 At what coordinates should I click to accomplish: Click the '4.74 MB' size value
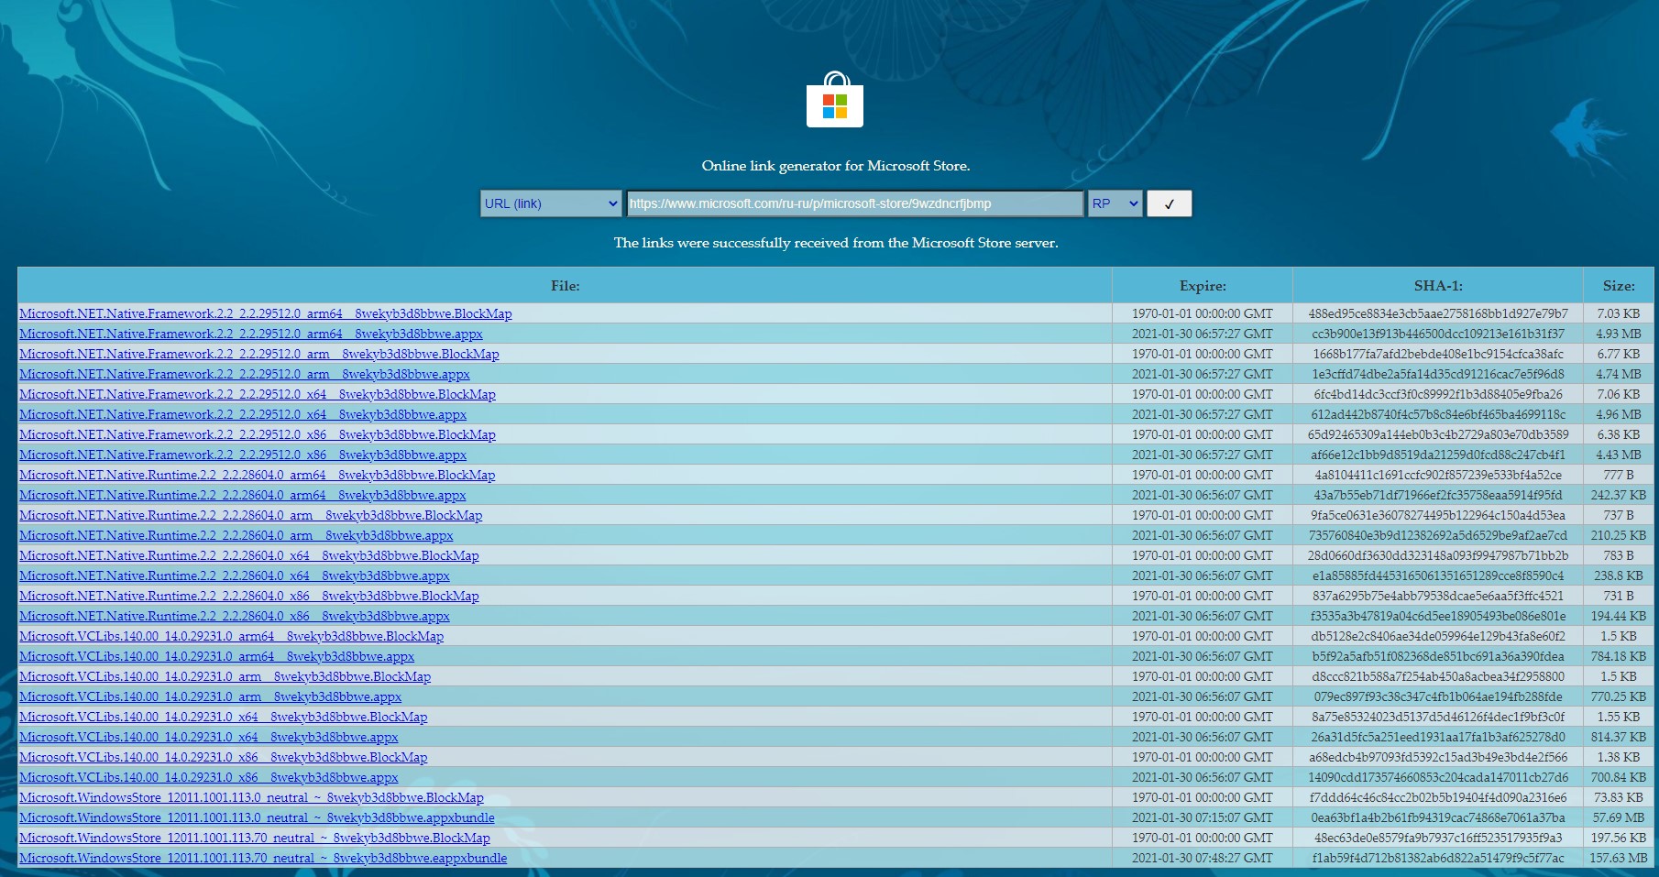(1619, 374)
